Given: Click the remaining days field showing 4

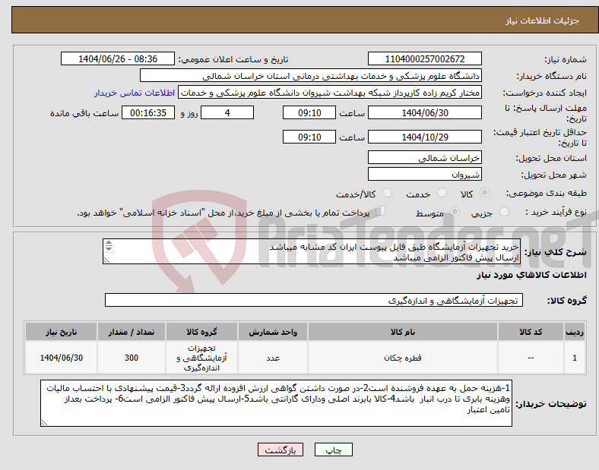Looking at the screenshot, I should [227, 112].
